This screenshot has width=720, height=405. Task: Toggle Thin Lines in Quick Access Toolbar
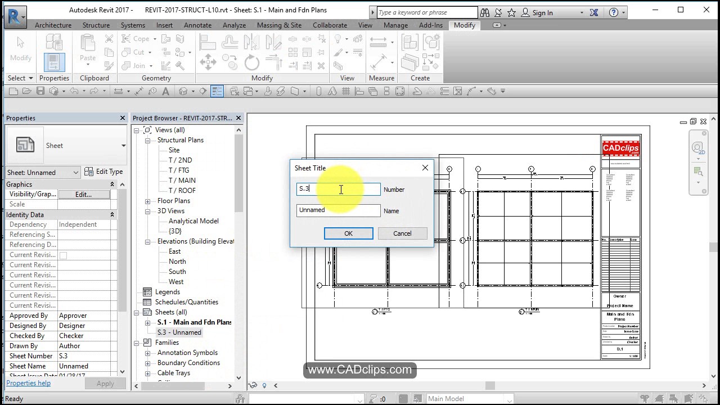pos(217,91)
